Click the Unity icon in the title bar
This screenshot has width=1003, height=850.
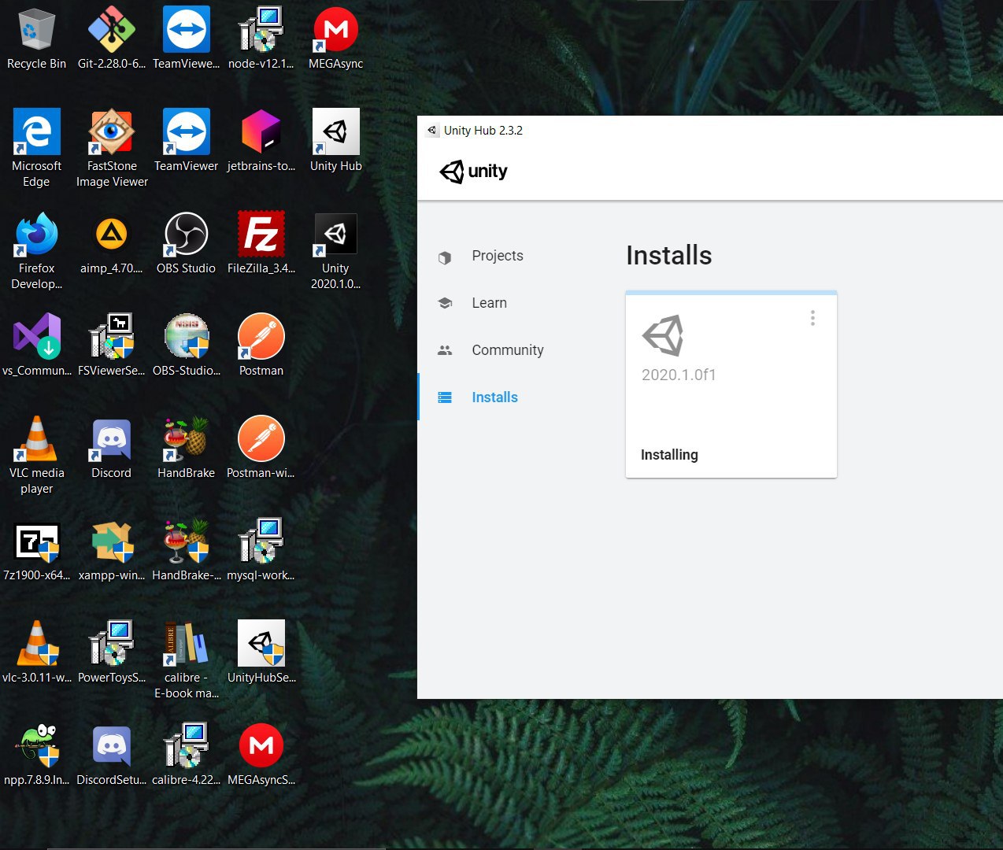(x=431, y=131)
